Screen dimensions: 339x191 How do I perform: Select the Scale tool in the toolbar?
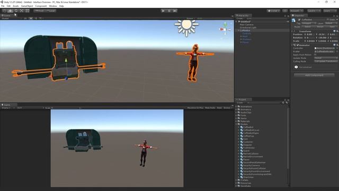22,11
